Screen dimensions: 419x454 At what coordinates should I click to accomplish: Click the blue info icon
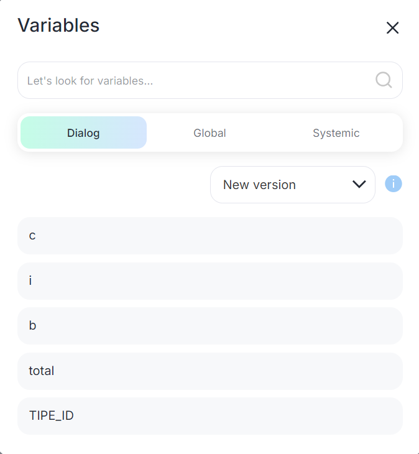click(394, 184)
